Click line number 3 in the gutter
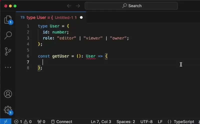The image size is (200, 124). [x=28, y=38]
